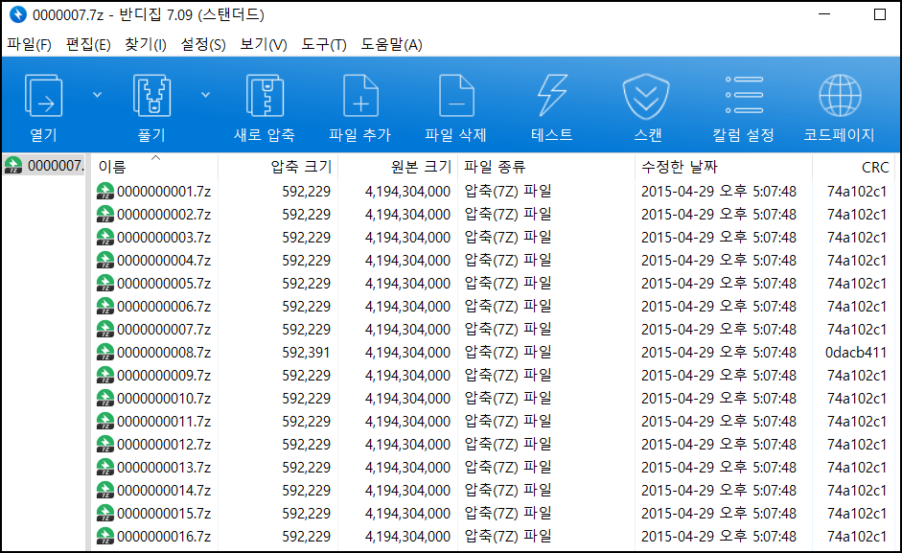
Task: Select file name 0000000001.7z
Action: coord(164,191)
